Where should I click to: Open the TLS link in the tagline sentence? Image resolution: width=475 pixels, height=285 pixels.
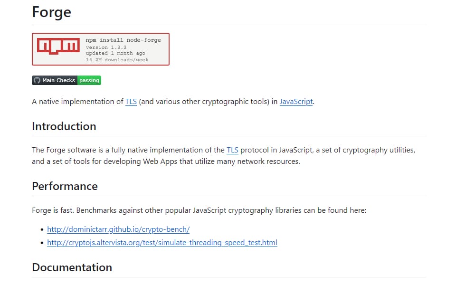tap(131, 101)
